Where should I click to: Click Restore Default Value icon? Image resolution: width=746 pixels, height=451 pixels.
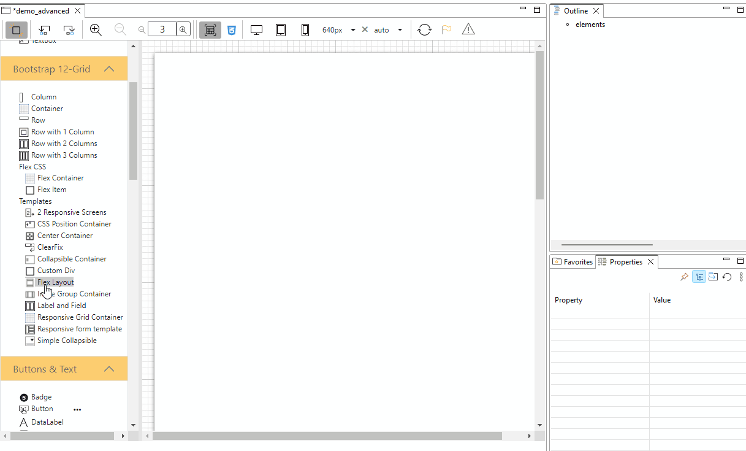pos(727,277)
